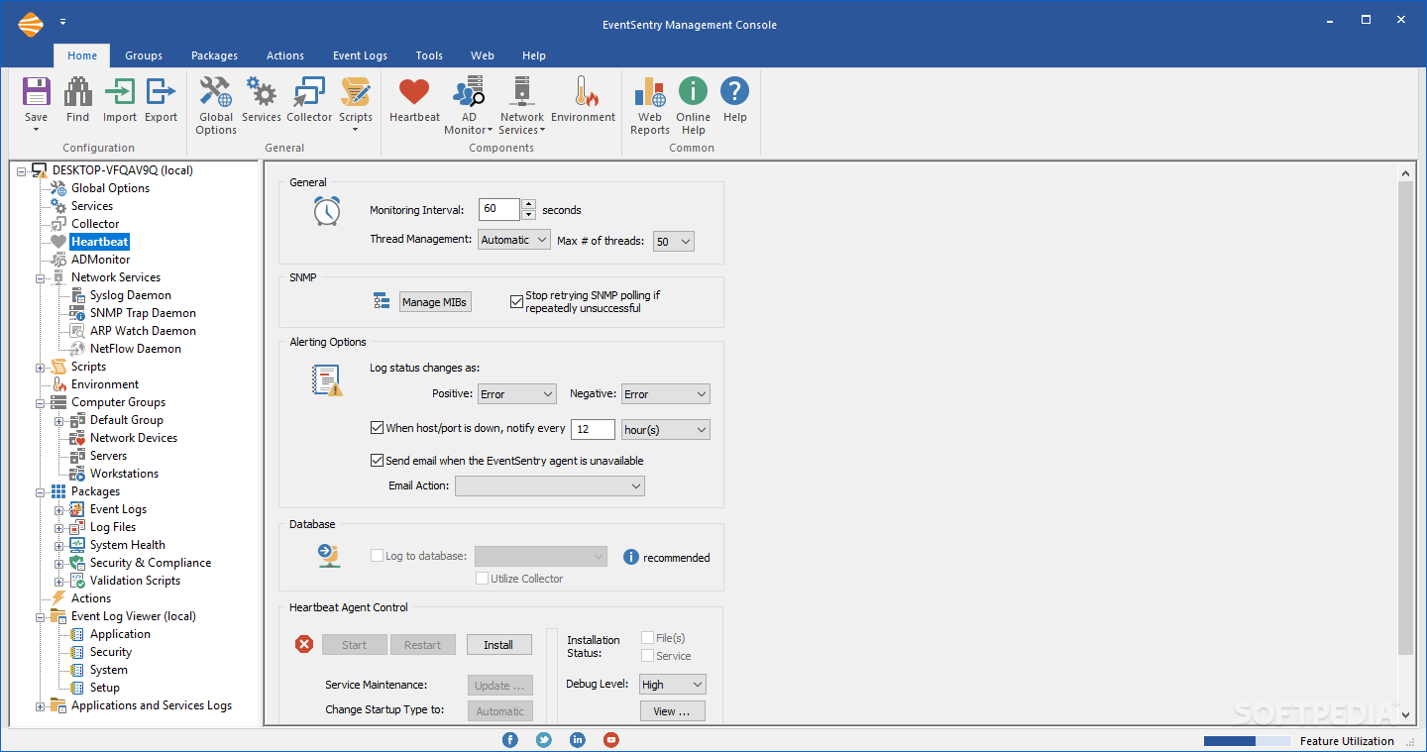Open the Thread Management dropdown

(514, 240)
